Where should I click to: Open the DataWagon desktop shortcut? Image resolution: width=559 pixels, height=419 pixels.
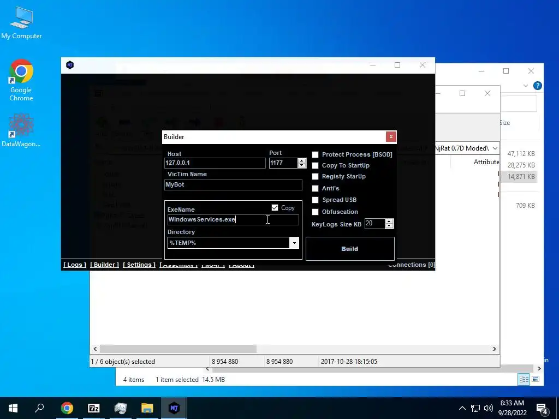point(21,130)
